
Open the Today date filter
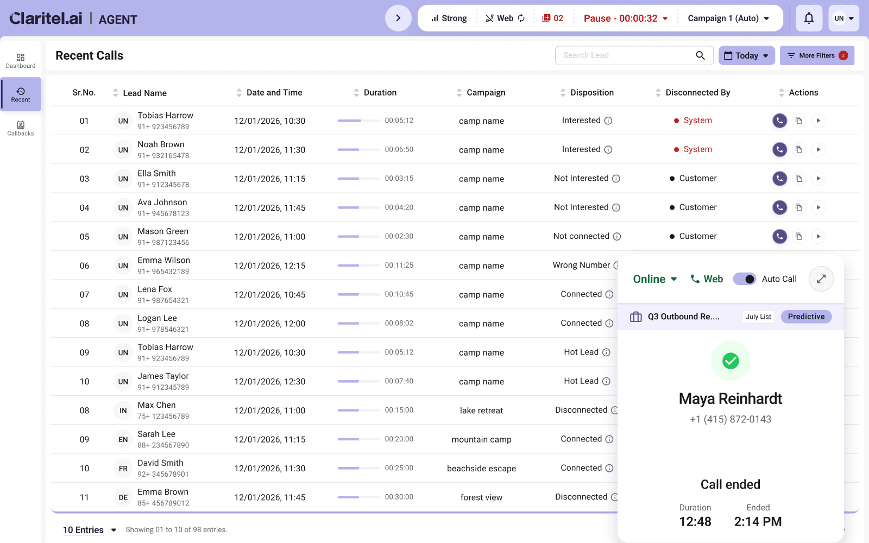pyautogui.click(x=746, y=55)
